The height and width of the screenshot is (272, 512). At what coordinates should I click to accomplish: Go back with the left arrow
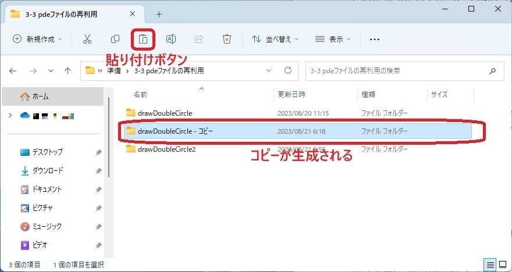pos(13,71)
